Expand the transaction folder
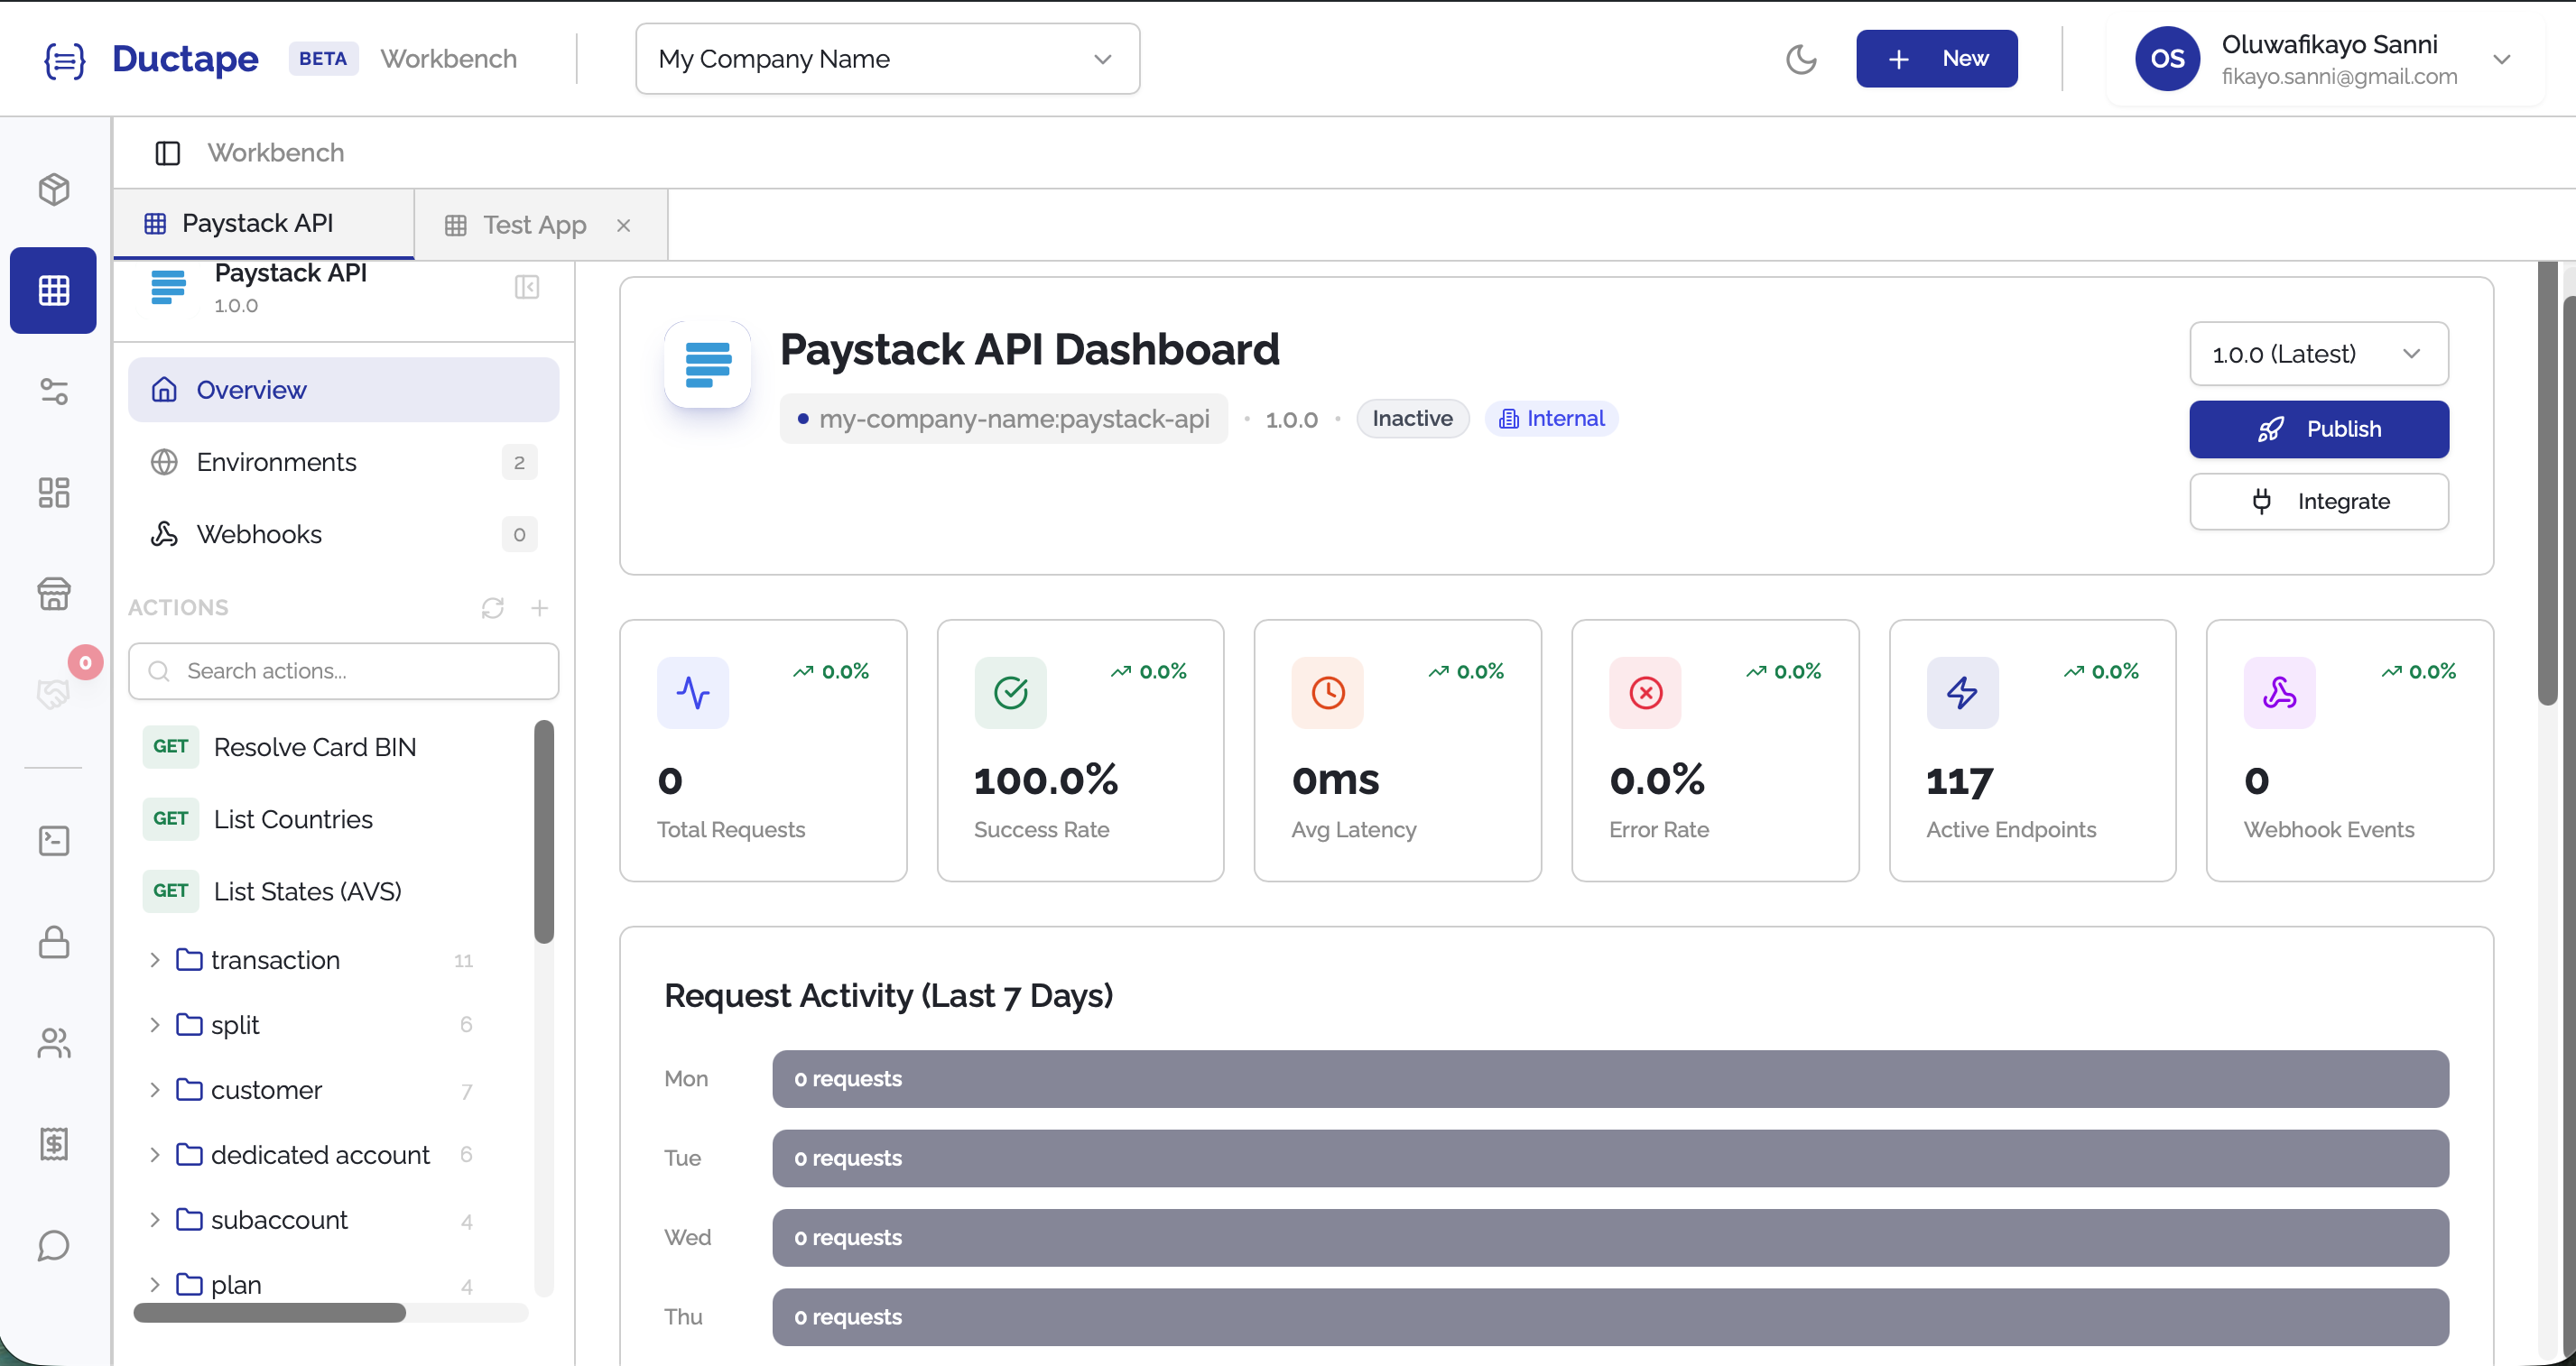This screenshot has height=1366, width=2576. point(155,959)
